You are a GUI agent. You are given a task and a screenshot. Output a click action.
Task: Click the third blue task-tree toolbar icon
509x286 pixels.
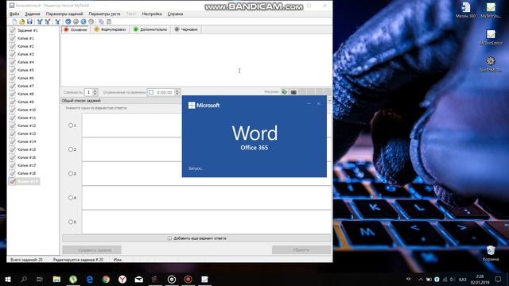[x=57, y=21]
